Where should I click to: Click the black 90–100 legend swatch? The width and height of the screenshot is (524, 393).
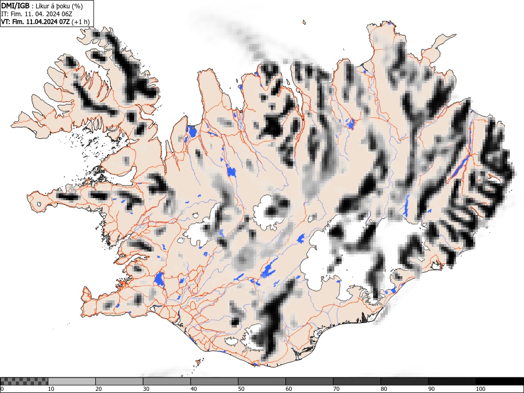pos(452,381)
